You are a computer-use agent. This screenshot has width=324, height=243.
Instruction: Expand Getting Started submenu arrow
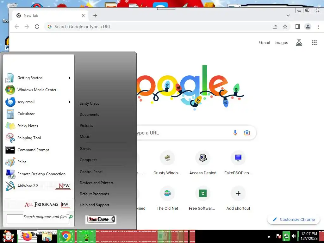pyautogui.click(x=70, y=78)
